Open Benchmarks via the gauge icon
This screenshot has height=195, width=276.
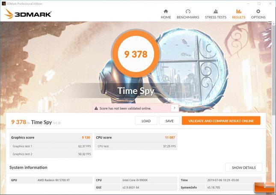click(x=188, y=12)
